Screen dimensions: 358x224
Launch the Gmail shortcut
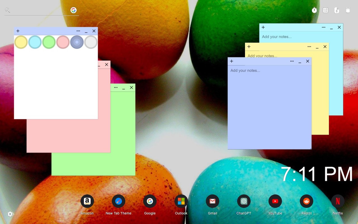pos(213,201)
